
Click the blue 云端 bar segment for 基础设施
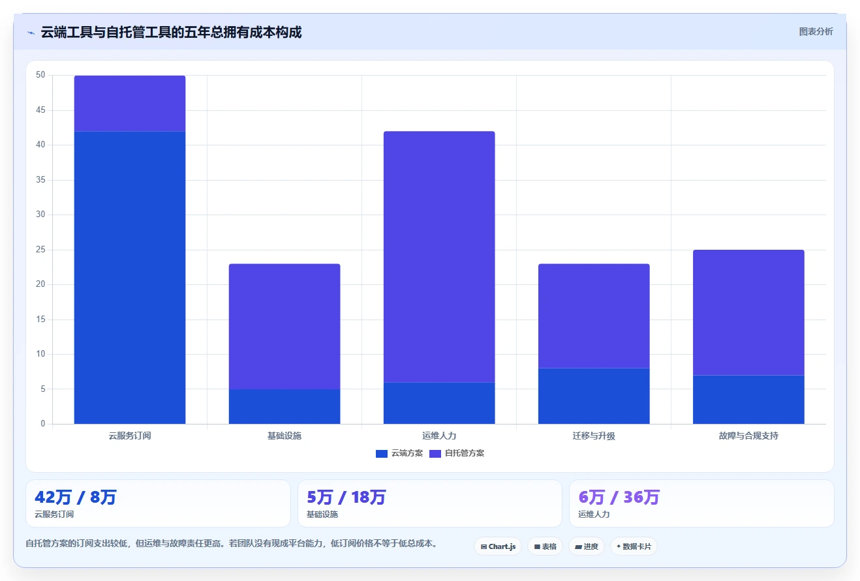point(284,406)
